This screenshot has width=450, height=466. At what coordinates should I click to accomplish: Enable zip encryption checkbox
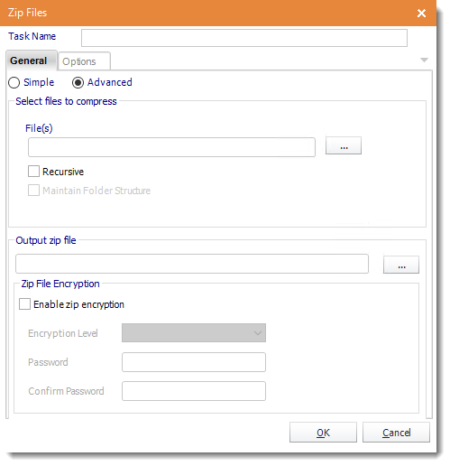(24, 304)
